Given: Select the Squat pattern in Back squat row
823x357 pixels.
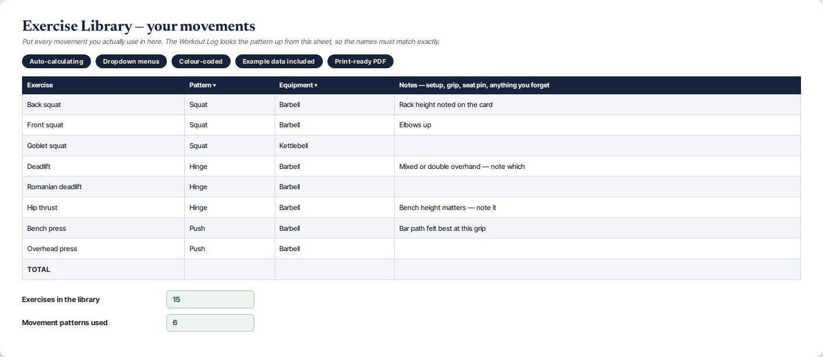Looking at the screenshot, I should click(230, 105).
